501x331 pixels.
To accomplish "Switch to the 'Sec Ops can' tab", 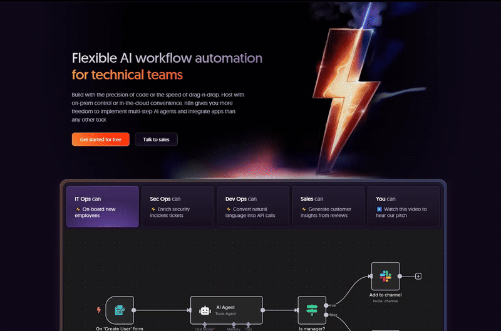I will pos(177,206).
